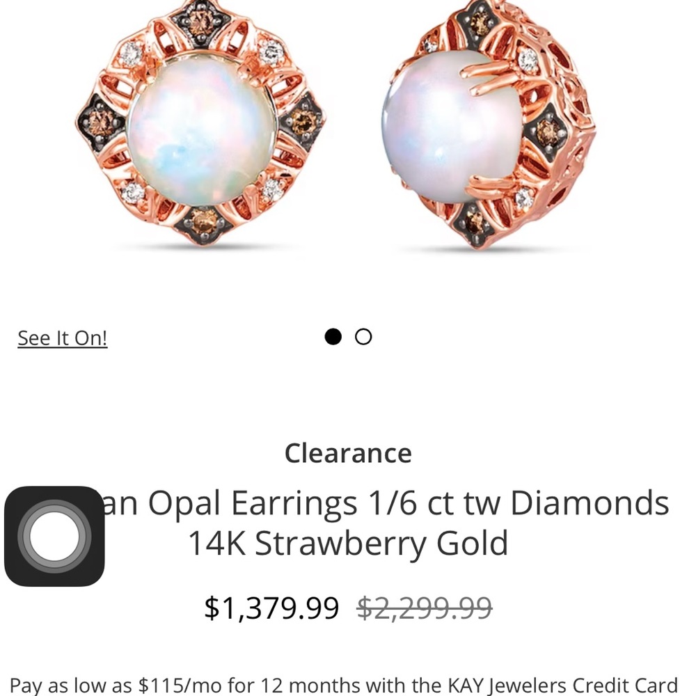Tap the rose-gold prongs on the side-view earring
This screenshot has width=696, height=696.
point(493,78)
